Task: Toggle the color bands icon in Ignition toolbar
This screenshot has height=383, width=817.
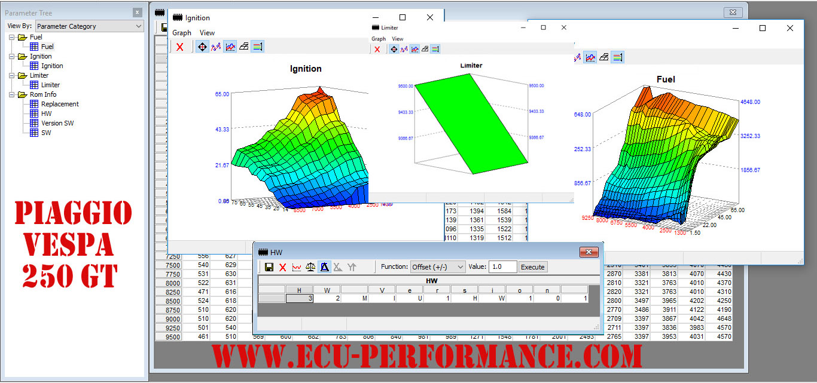Action: coord(258,47)
